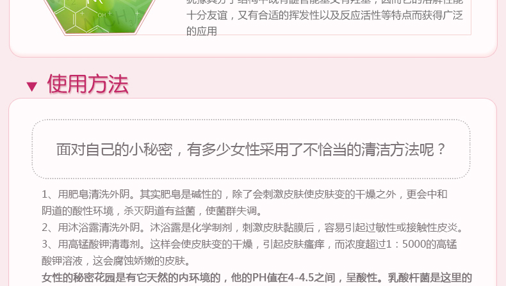Click the text 使菌群失调
Image resolution: width=506 pixels, height=286 pixels.
tap(231, 211)
